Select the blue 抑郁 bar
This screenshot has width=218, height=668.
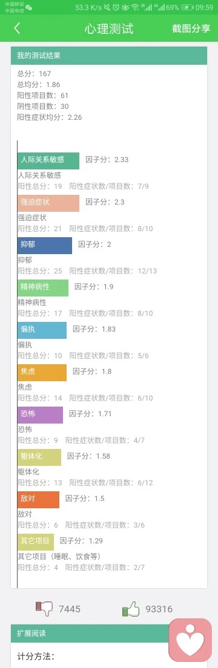[x=45, y=246]
